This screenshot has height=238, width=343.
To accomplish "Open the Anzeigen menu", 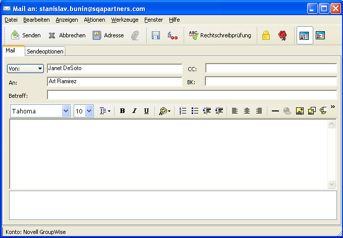I will tap(67, 20).
